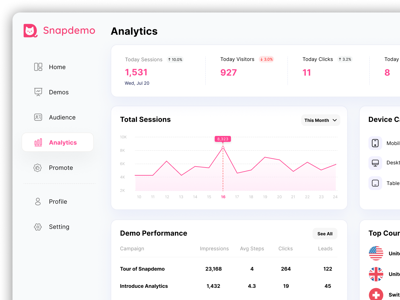Viewport: 400px width, 300px height.
Task: Click the Demos presentation board icon
Action: point(38,92)
